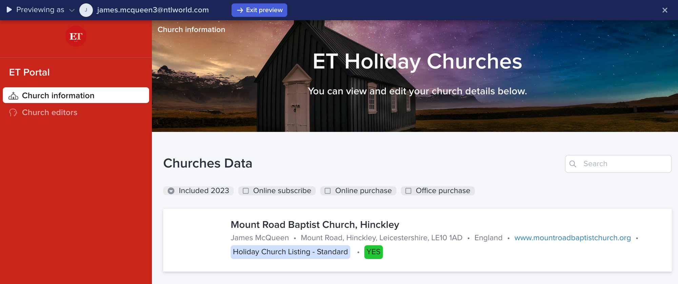
Task: Open www.mountroadbaptistchurch.org link
Action: point(573,238)
